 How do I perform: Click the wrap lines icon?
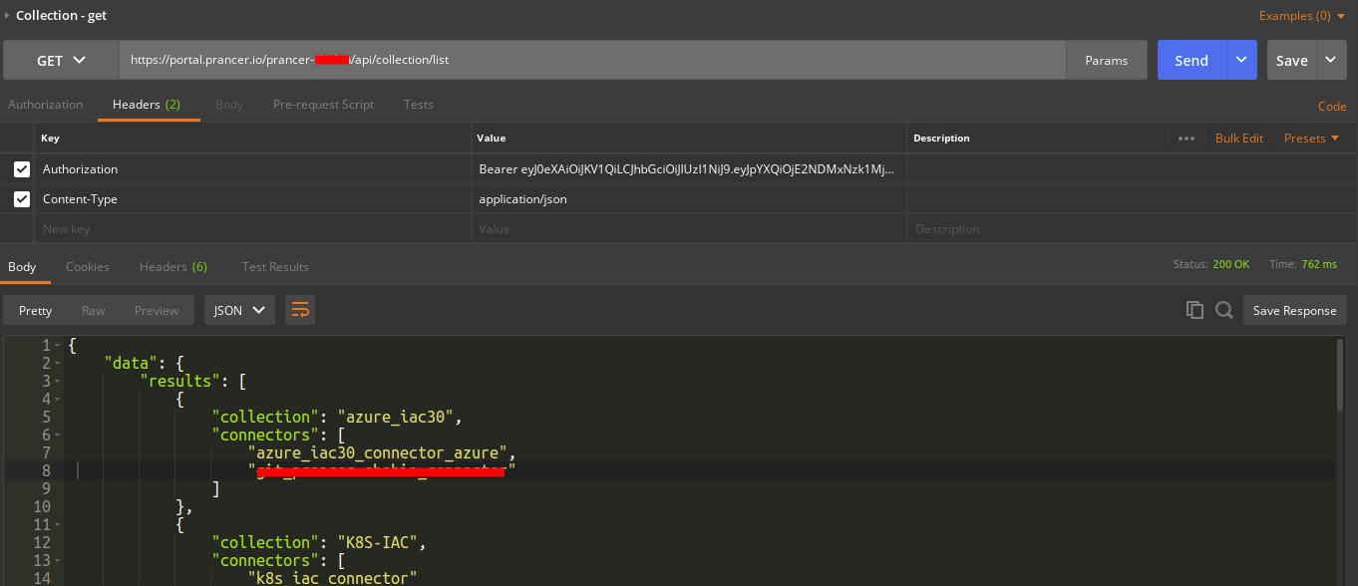(x=300, y=311)
